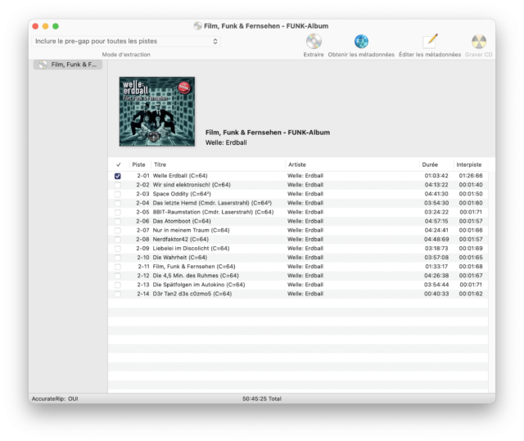Select the Nerdfaktor42 track row

click(x=246, y=239)
